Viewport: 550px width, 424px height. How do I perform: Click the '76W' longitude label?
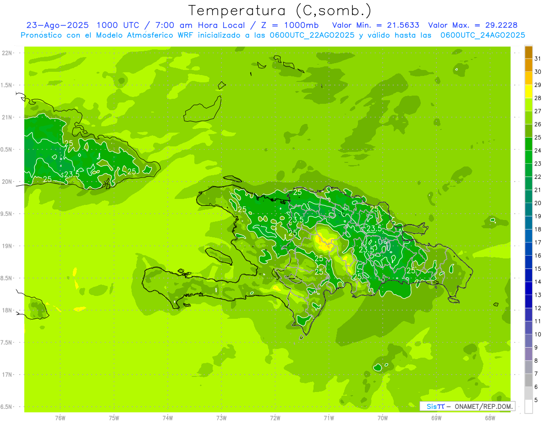pos(60,418)
